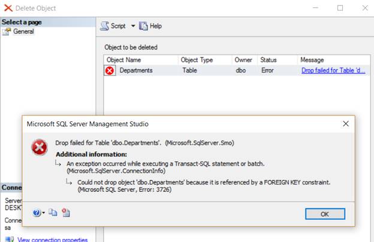Show technical details icon in error dialog
The height and width of the screenshot is (242, 374).
point(66,213)
